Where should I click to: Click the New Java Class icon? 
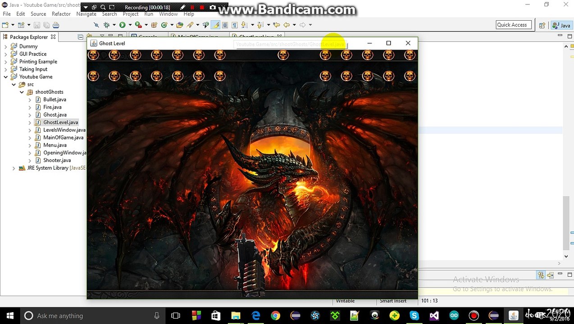click(164, 25)
